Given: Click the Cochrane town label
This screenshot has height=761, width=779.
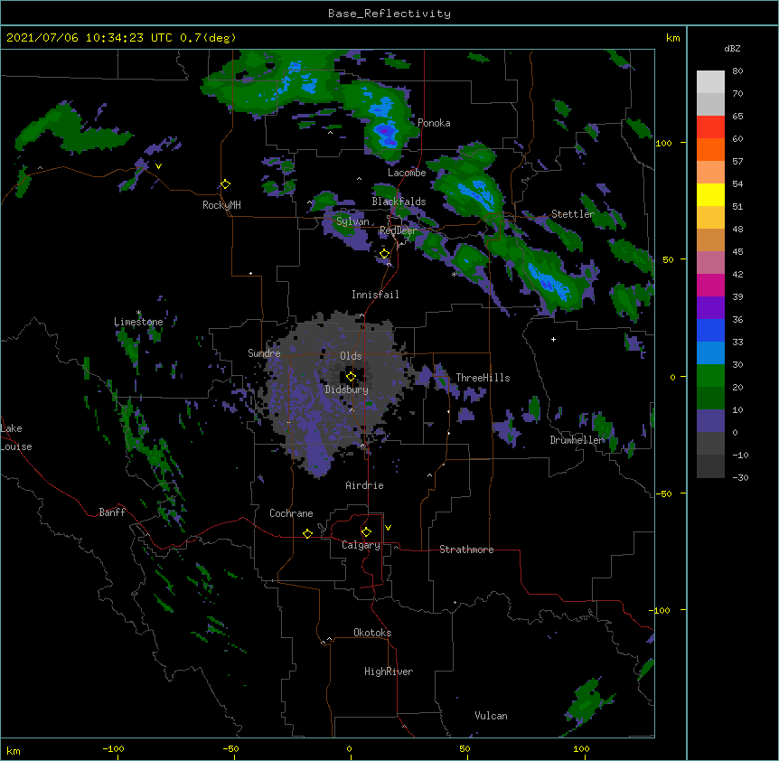Looking at the screenshot, I should 291,513.
